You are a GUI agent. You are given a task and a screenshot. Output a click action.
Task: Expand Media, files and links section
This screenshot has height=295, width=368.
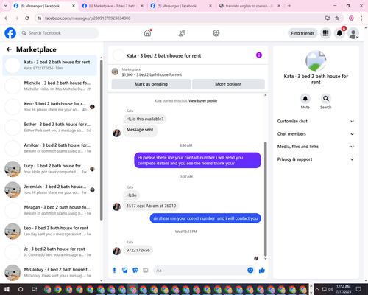[x=316, y=147]
